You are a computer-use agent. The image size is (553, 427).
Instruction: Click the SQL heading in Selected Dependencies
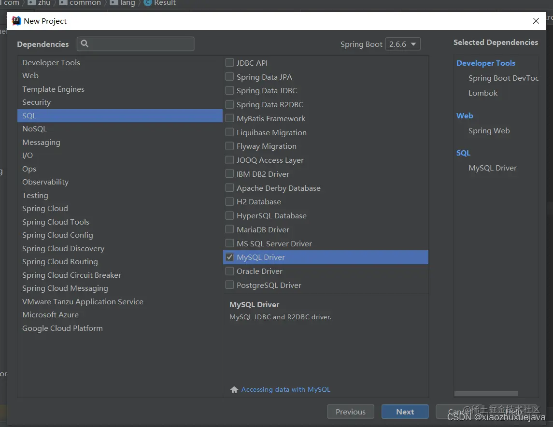pos(463,153)
